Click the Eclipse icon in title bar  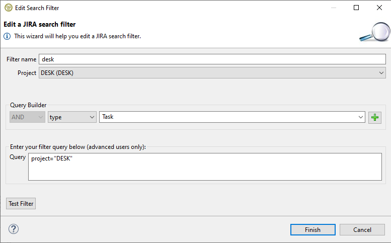pyautogui.click(x=8, y=8)
